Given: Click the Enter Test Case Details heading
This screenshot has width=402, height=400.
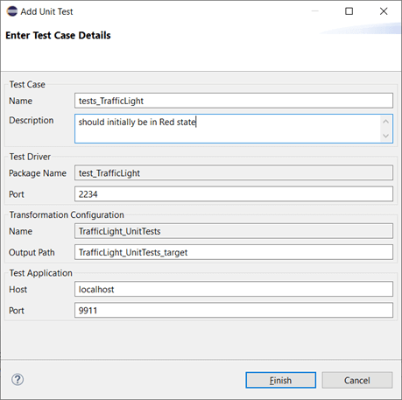Looking at the screenshot, I should coord(58,35).
